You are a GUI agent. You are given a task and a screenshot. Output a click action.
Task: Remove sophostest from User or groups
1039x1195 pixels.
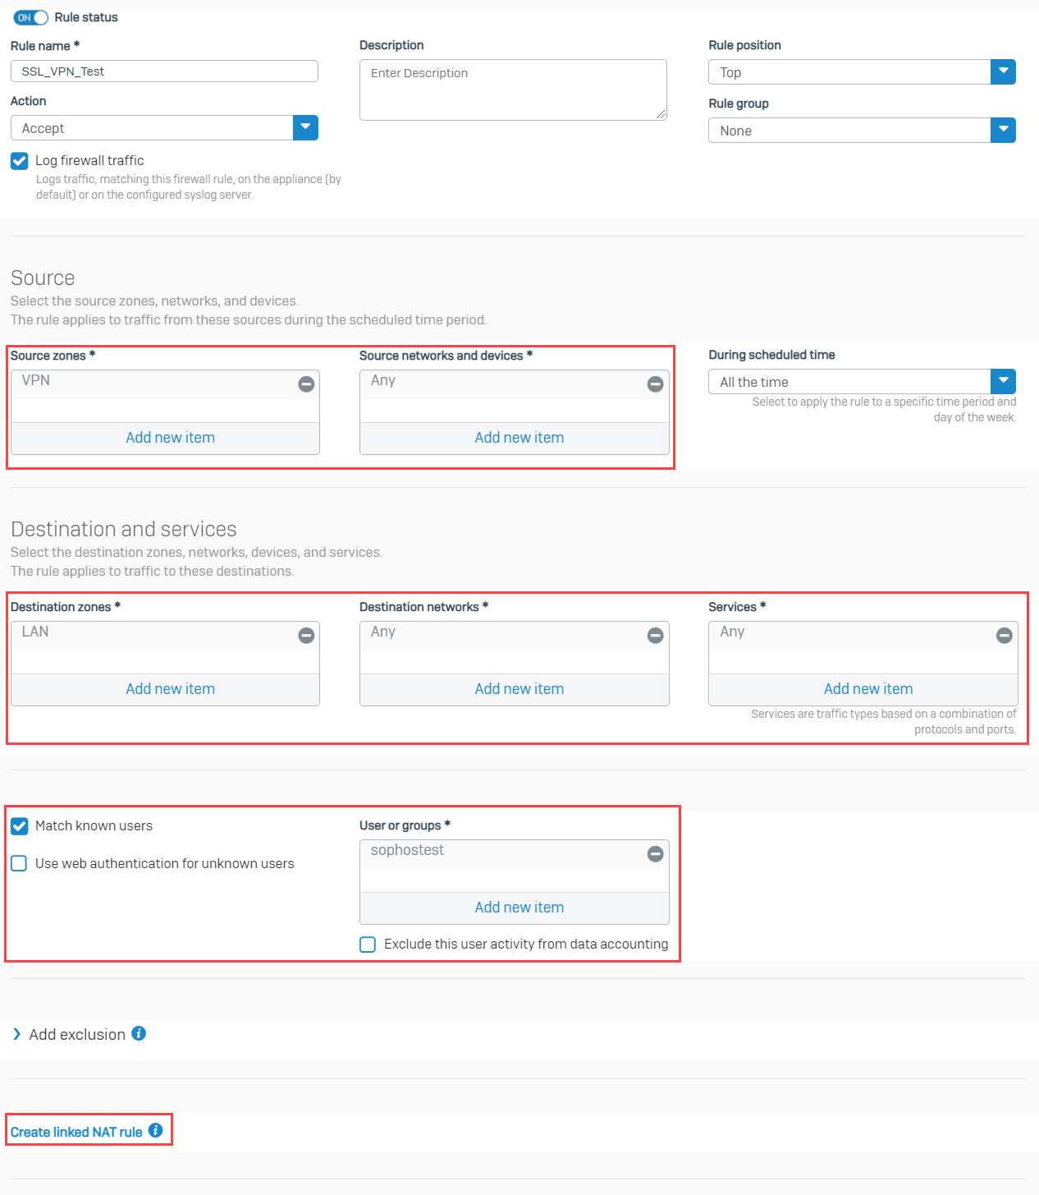tap(655, 853)
